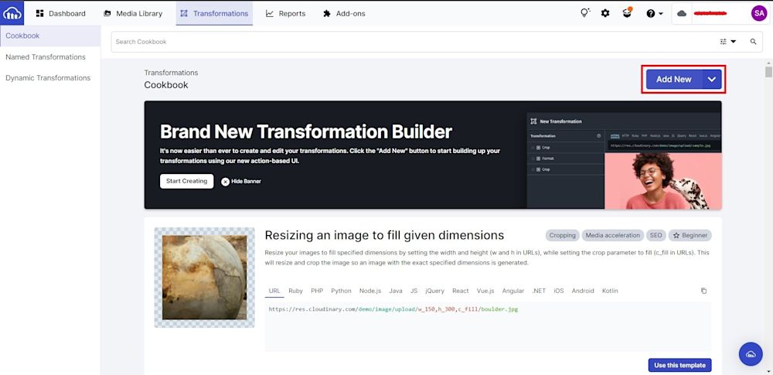Viewport: 773px width, 375px height.
Task: Click the Search Cookbook input field
Action: 410,42
